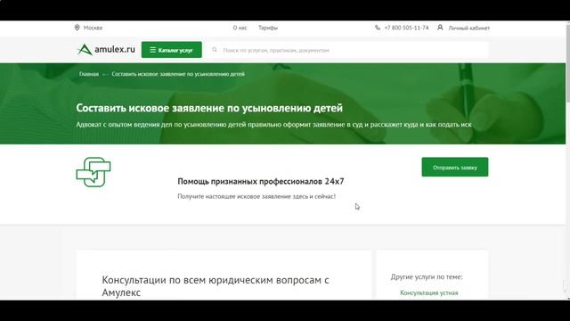Open the О нас page

[x=240, y=28]
